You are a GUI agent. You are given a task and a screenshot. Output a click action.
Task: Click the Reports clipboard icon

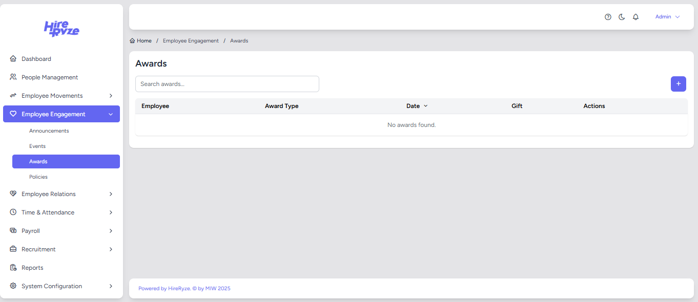click(x=13, y=268)
